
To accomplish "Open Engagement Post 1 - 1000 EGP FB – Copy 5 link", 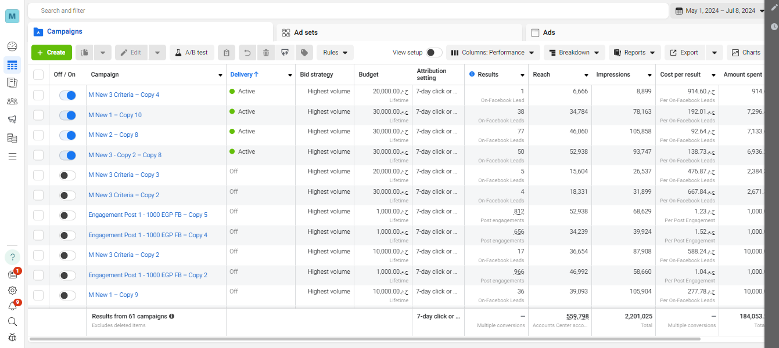I will pos(148,215).
